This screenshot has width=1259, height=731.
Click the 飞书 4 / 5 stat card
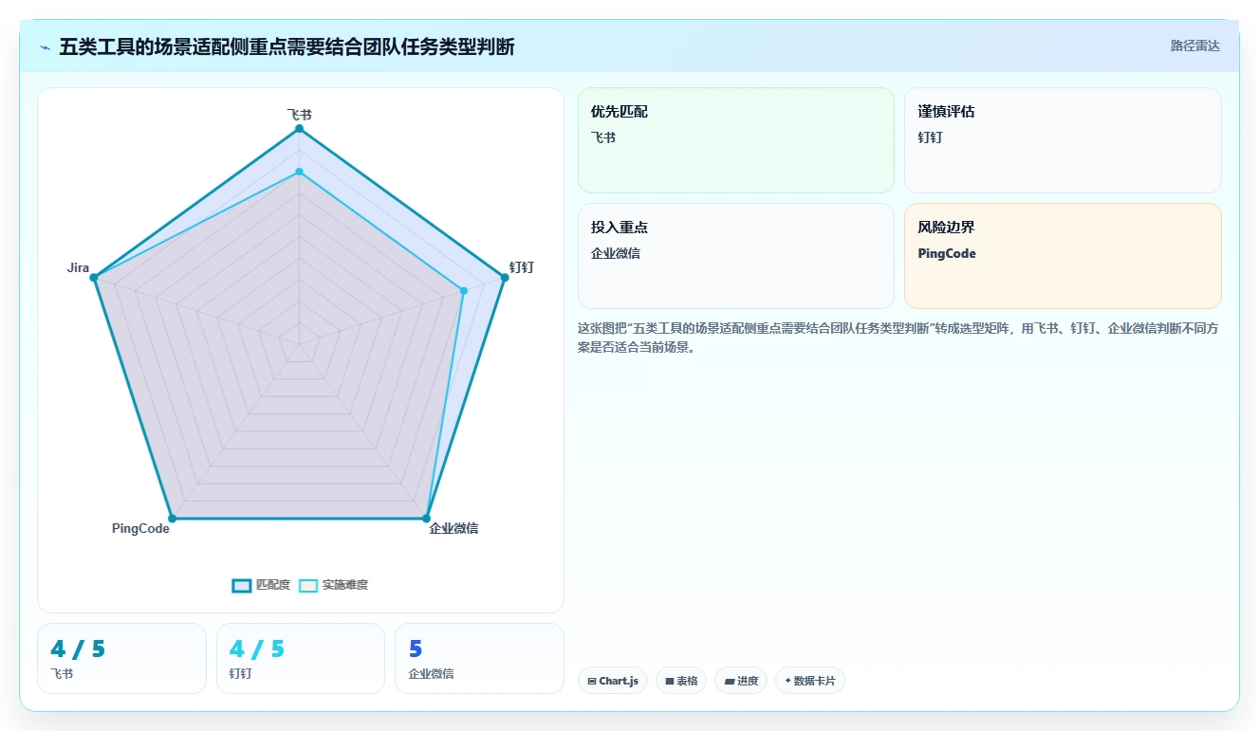coord(121,658)
